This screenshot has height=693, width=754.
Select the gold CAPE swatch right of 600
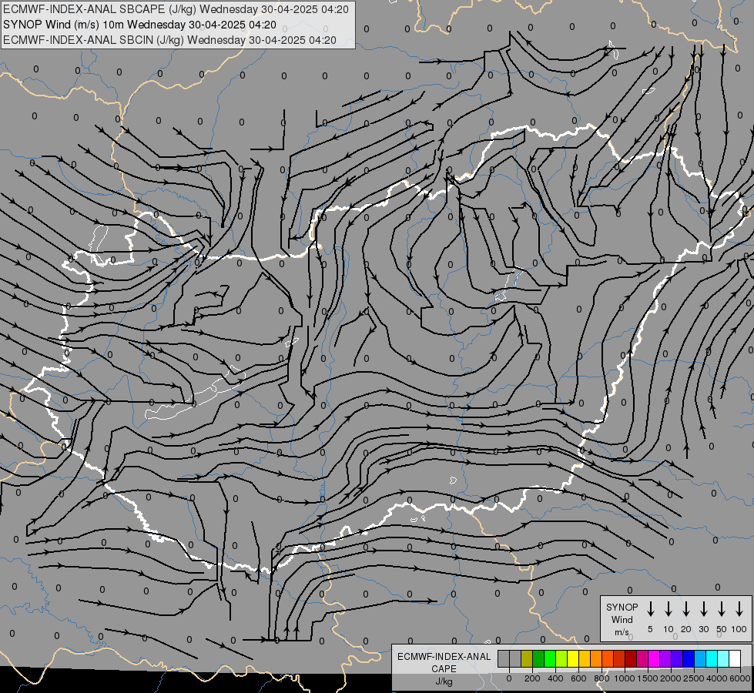[585, 658]
